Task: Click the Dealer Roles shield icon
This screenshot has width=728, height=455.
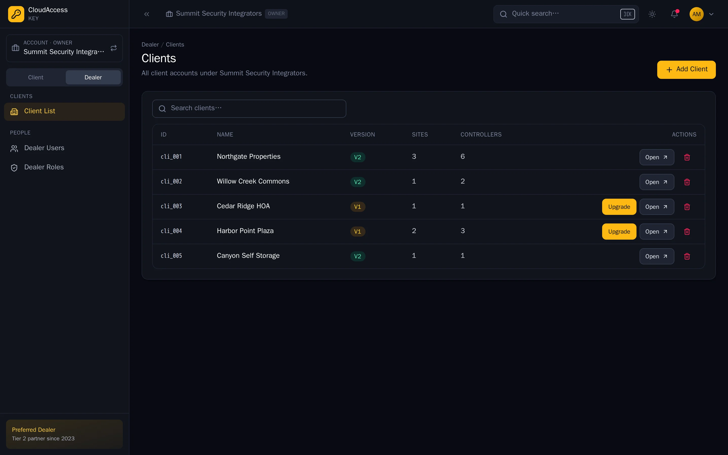Action: coord(14,168)
